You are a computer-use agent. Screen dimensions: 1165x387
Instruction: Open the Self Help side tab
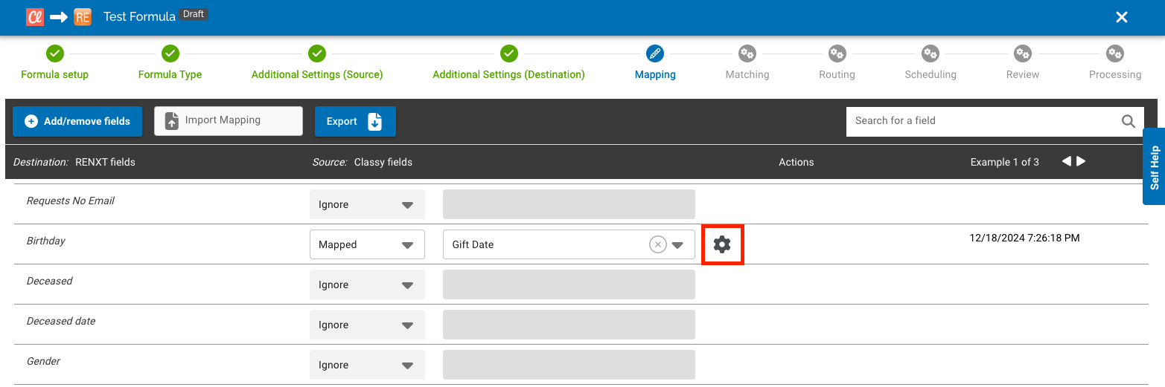[1154, 166]
